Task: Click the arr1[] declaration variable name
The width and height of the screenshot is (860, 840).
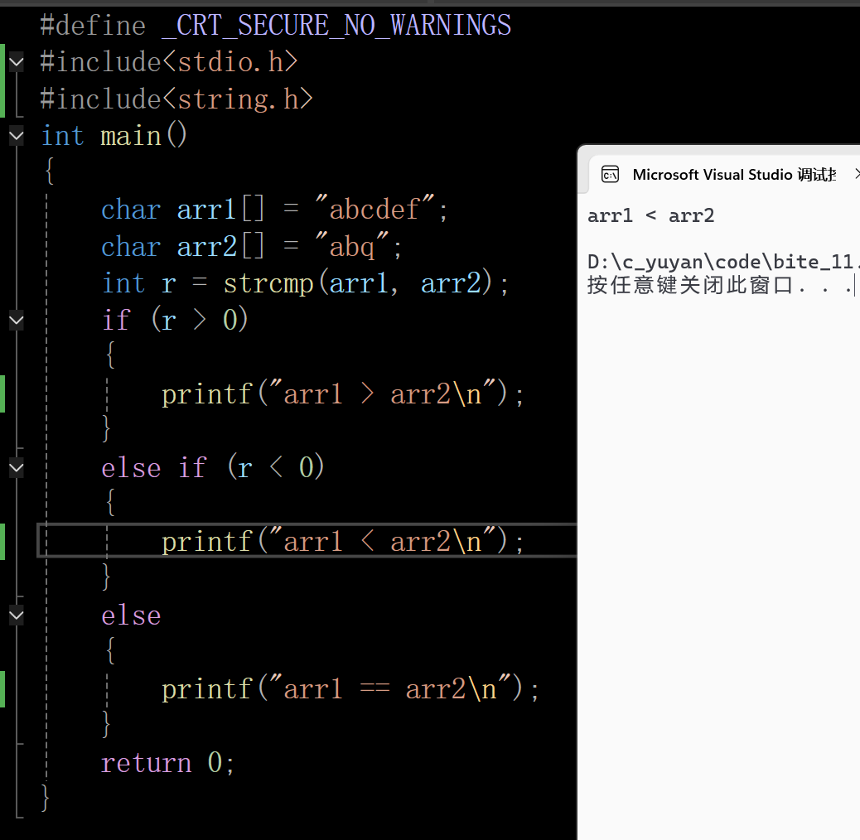Action: pos(206,210)
